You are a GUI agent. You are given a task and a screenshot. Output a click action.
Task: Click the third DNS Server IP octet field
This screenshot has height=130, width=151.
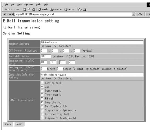click(66, 51)
